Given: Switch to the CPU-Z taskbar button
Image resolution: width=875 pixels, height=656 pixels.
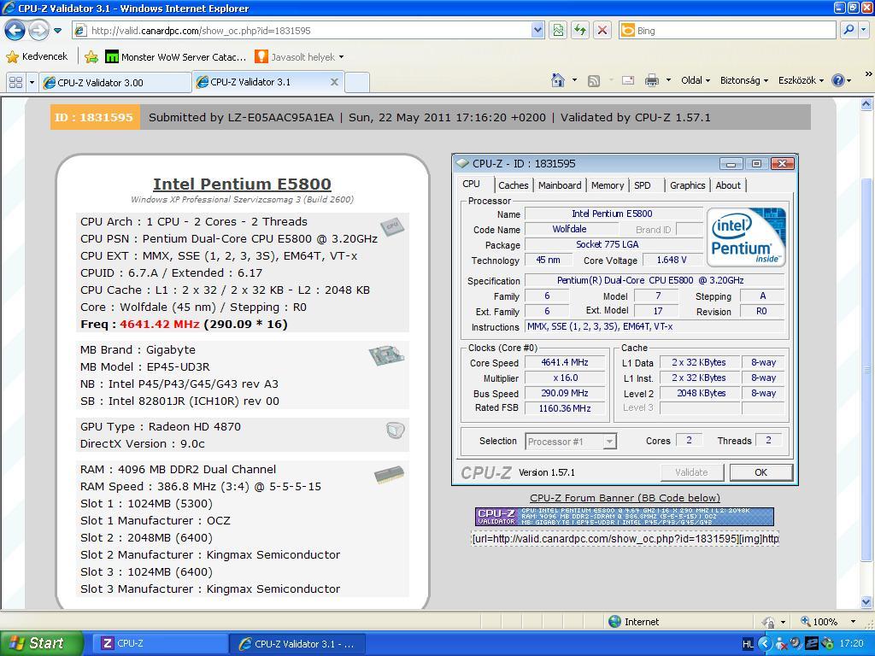Looking at the screenshot, I should (160, 643).
